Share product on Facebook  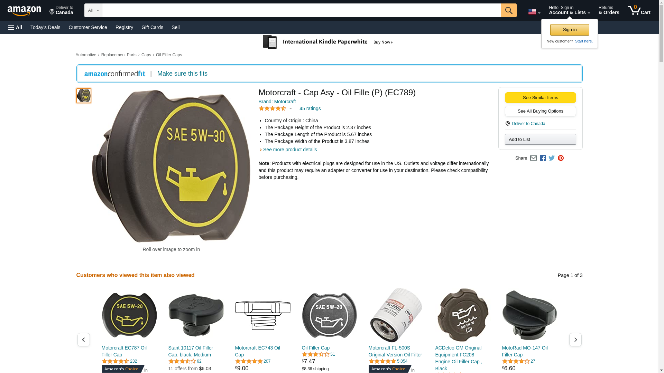(x=543, y=158)
